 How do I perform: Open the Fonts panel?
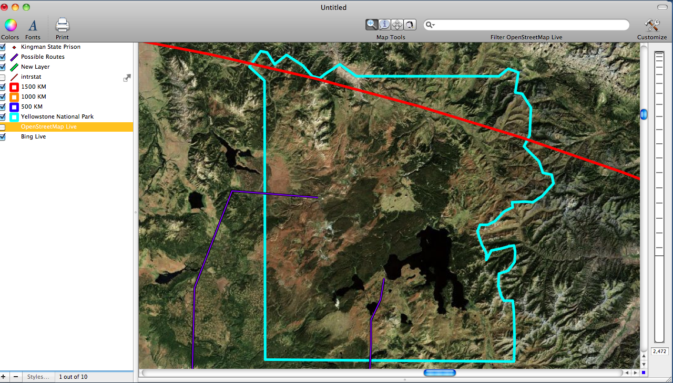point(33,25)
